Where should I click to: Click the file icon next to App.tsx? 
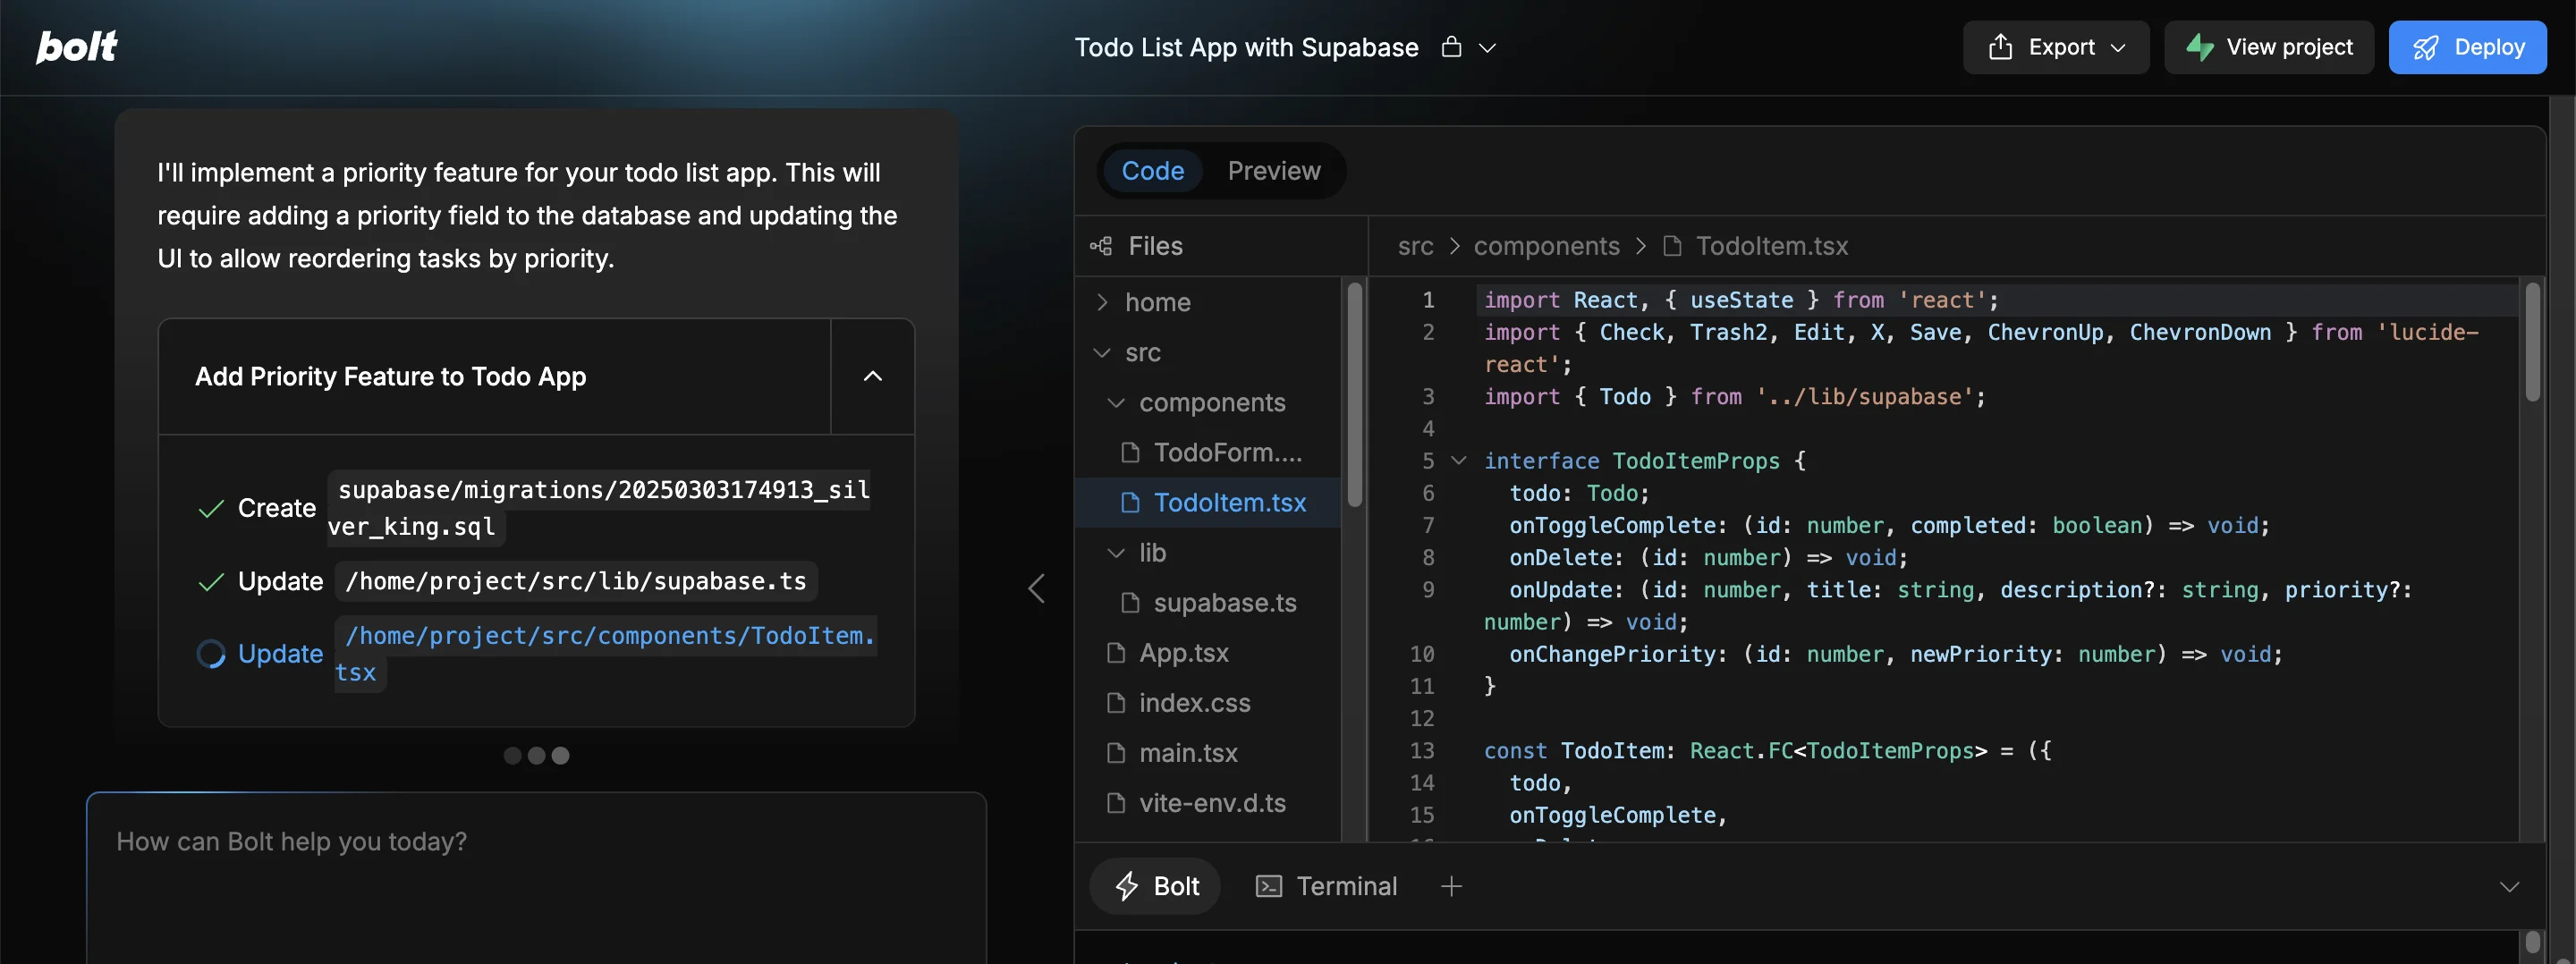tap(1116, 652)
